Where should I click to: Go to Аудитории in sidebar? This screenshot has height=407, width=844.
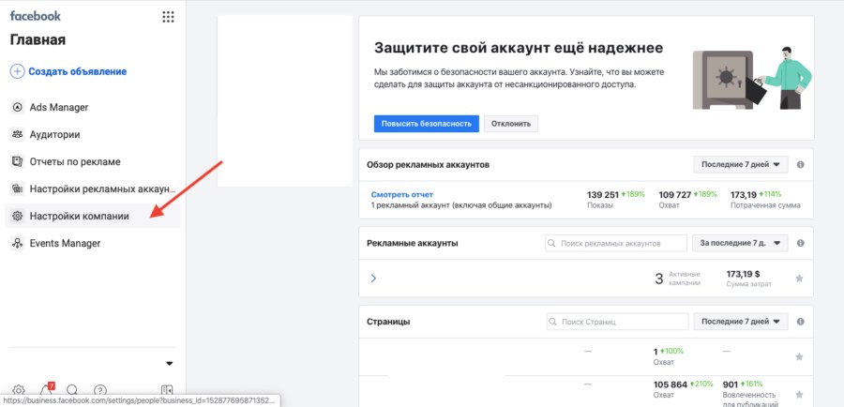[93, 135]
